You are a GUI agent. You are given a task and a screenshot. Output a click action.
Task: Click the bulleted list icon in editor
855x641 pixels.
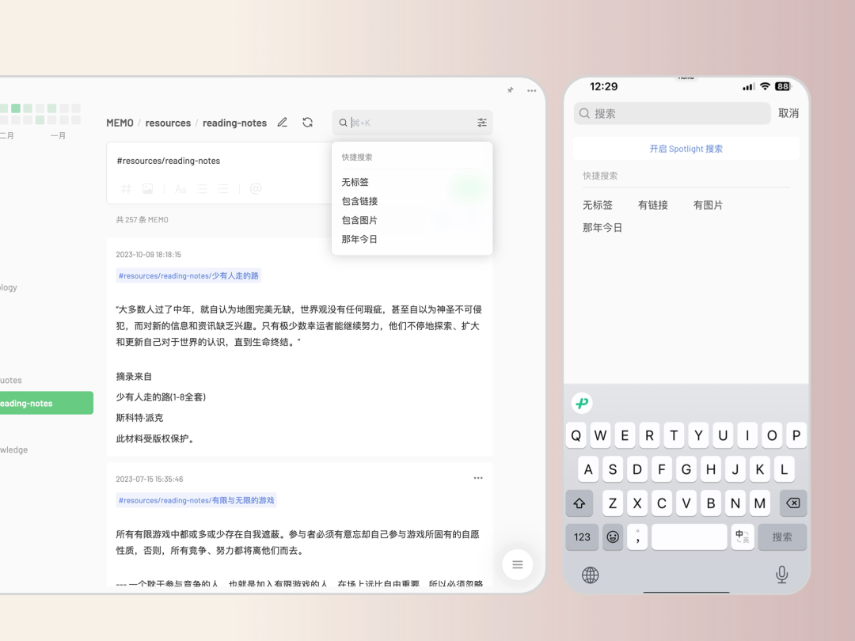pyautogui.click(x=202, y=189)
